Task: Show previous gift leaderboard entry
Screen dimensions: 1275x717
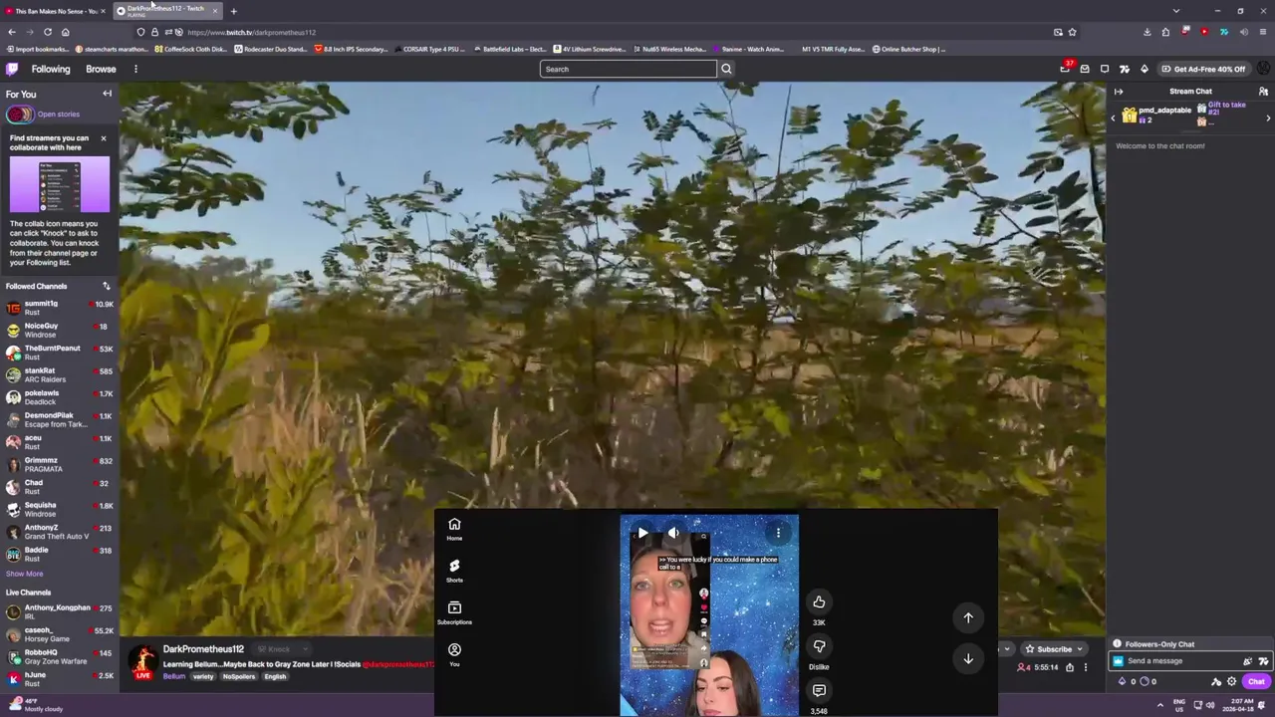Action: click(x=1114, y=118)
